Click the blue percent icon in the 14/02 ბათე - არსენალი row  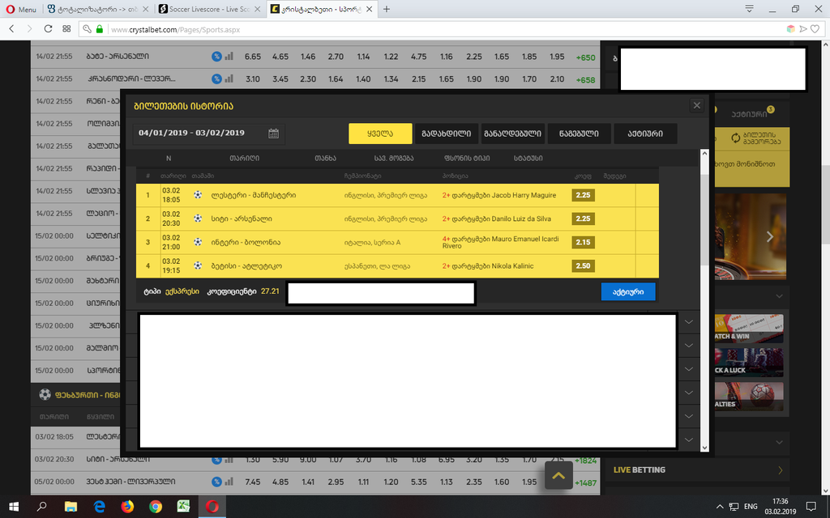216,57
